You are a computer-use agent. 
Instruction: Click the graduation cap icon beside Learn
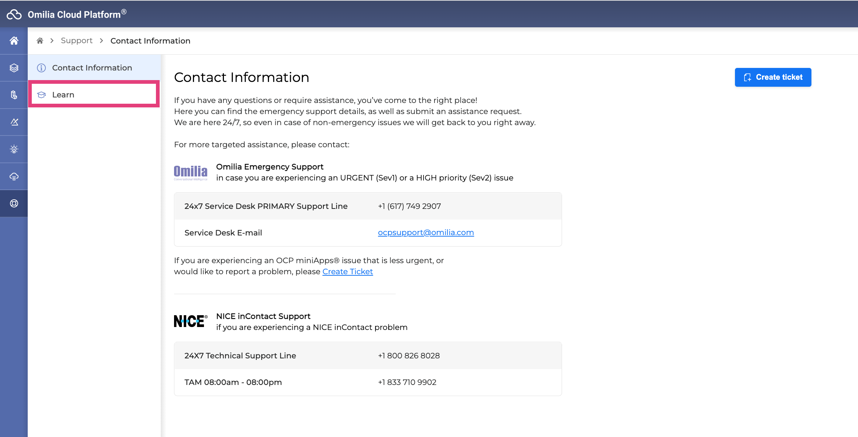41,95
